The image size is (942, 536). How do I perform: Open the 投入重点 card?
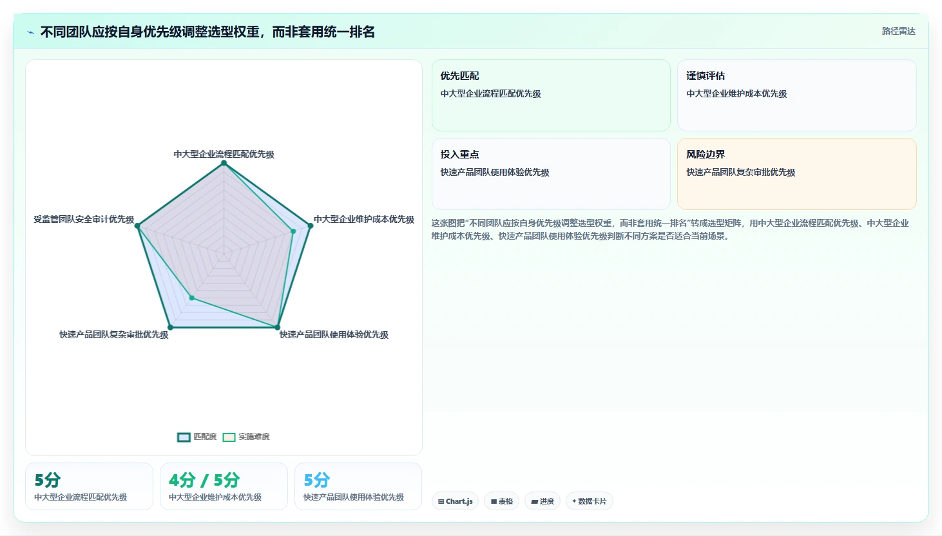(551, 174)
